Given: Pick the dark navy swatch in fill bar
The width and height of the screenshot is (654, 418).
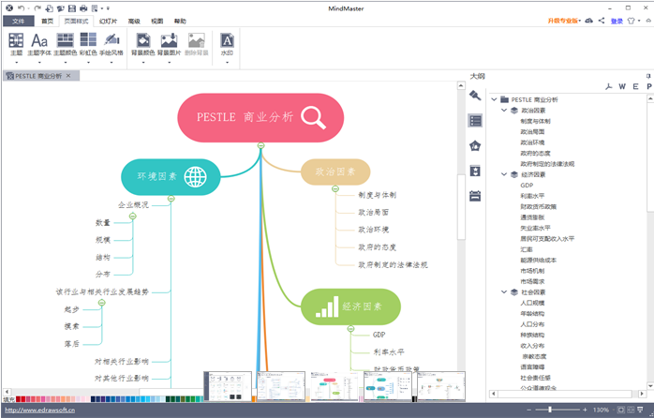Looking at the screenshot, I should (x=93, y=399).
